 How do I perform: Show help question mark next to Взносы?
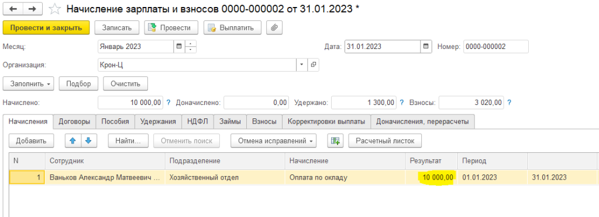[x=509, y=103]
